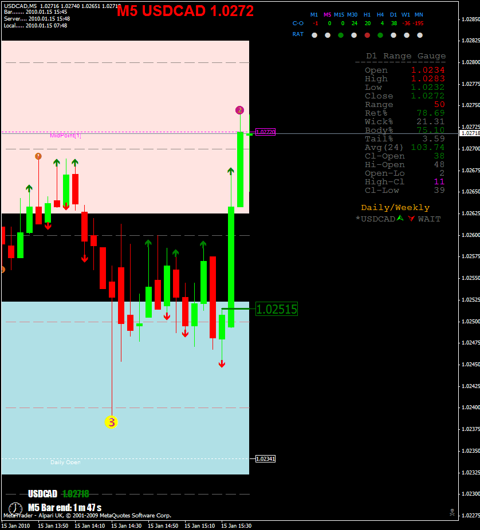The height and width of the screenshot is (530, 480).
Task: Click the green RAT dot under H4
Action: pyautogui.click(x=380, y=35)
